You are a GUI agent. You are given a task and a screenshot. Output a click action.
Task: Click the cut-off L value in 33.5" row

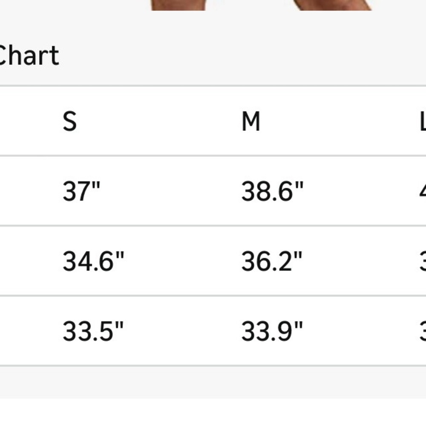point(423,331)
